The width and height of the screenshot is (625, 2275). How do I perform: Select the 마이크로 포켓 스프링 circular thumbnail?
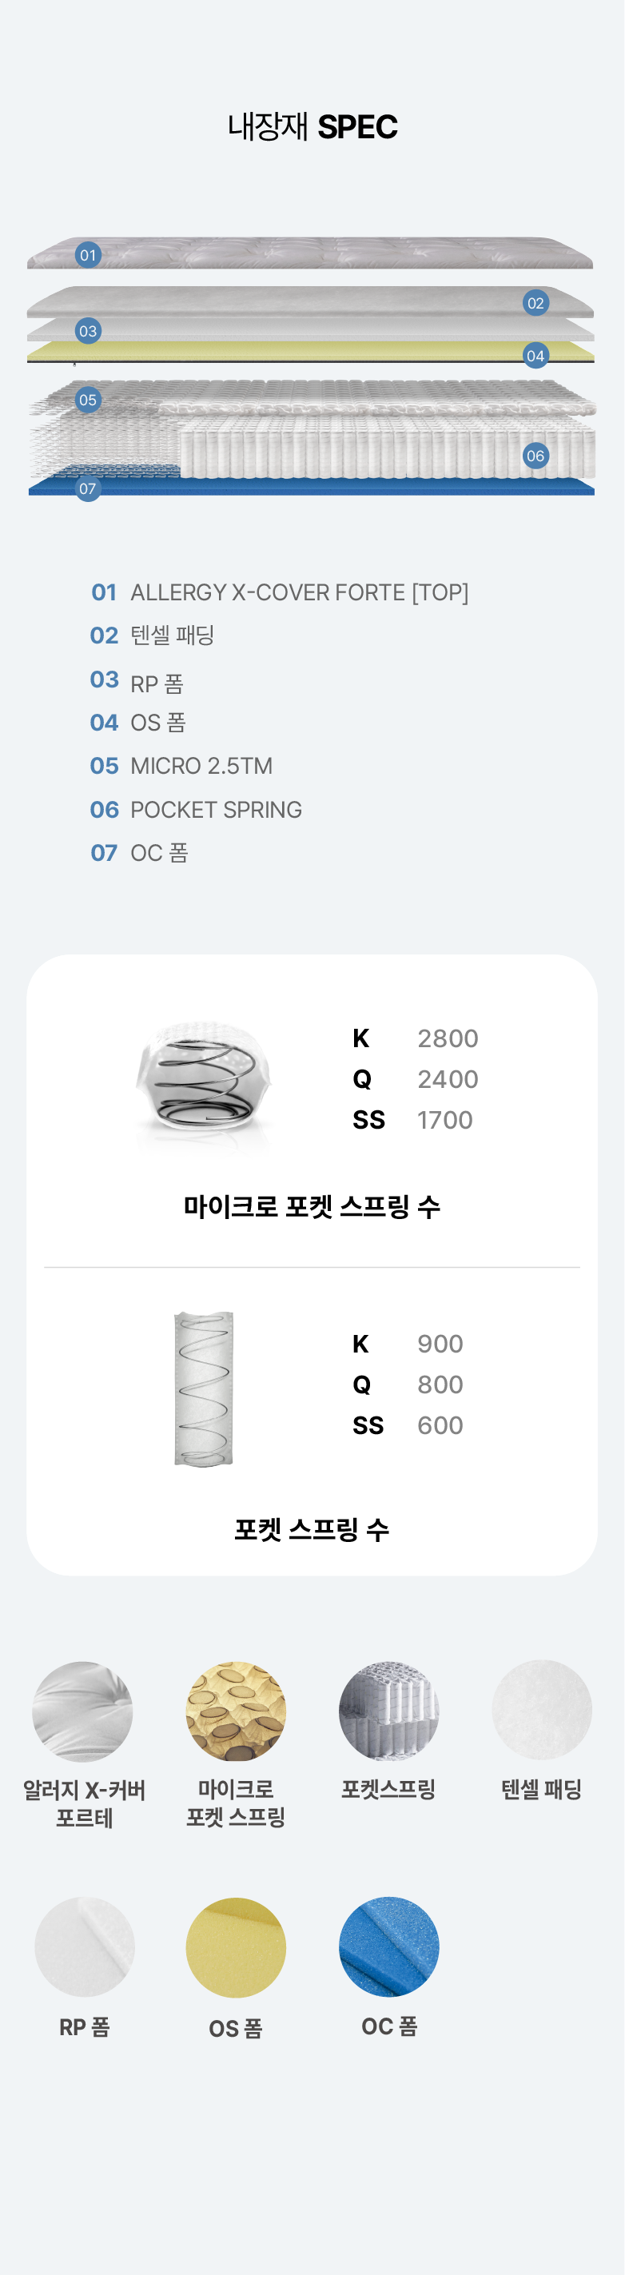(x=236, y=1711)
